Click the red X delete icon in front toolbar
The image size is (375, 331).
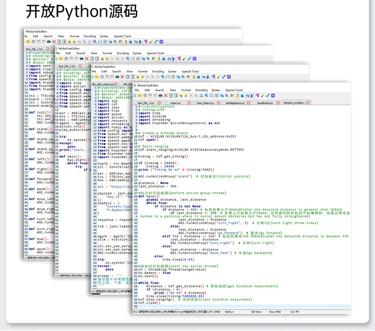[165, 95]
